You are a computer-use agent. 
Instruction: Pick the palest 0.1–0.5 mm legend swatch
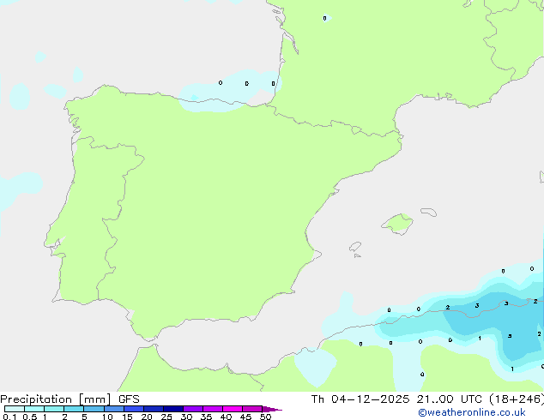click(15, 409)
